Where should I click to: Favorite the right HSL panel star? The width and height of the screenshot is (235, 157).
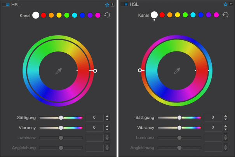coord(225,5)
